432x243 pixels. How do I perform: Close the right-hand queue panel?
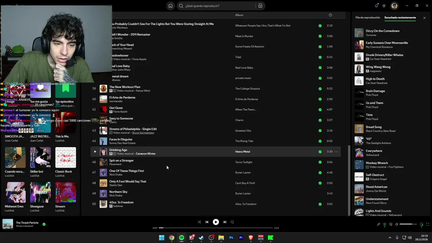424,18
